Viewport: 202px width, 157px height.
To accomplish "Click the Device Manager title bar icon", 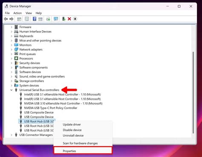I will (x=6, y=6).
